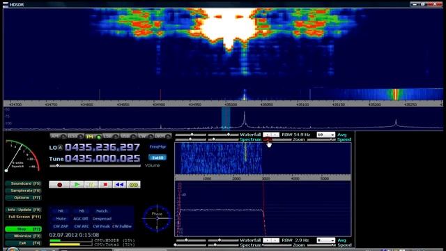Viewport: 446px width, 251px height.
Task: Adjust upper Spectrum left slider
Action: [190, 139]
